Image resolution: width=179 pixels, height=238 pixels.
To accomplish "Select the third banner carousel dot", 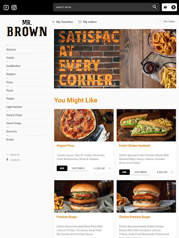I will tap(121, 84).
